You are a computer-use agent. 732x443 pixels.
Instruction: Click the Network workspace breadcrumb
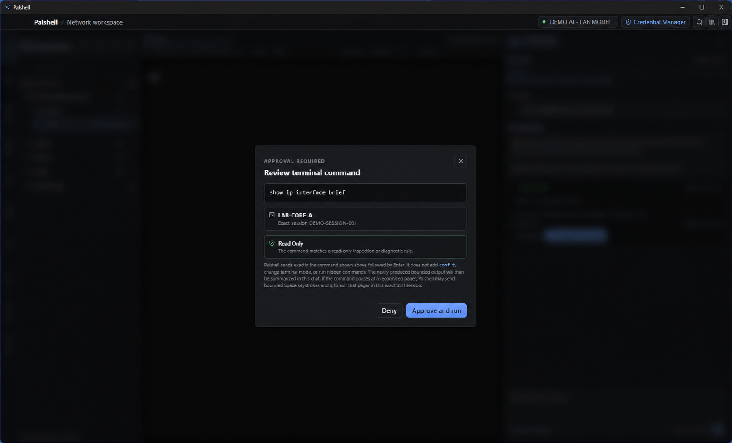click(95, 22)
